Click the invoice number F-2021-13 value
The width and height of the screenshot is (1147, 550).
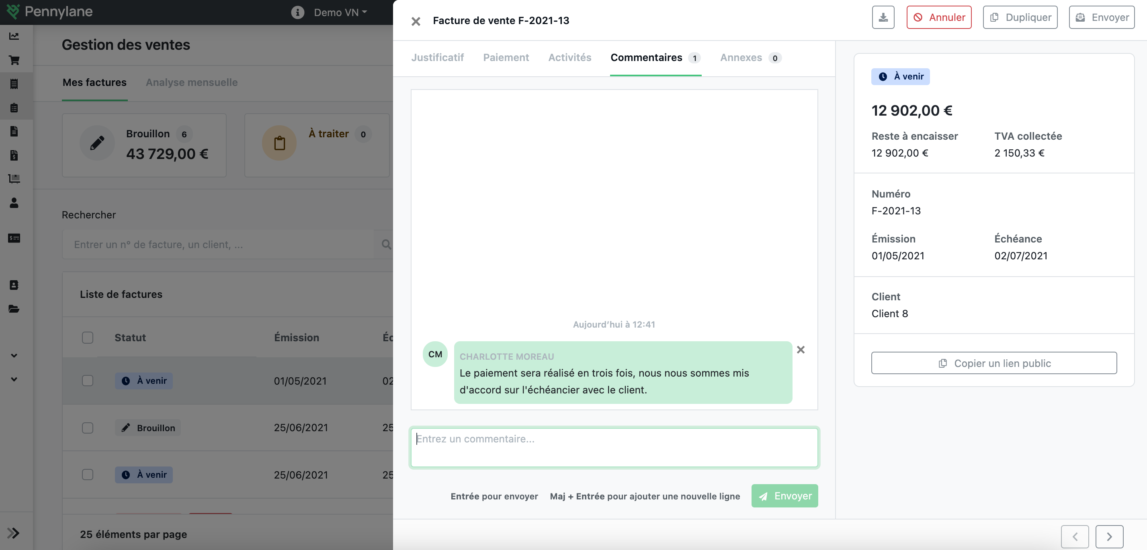coord(896,211)
